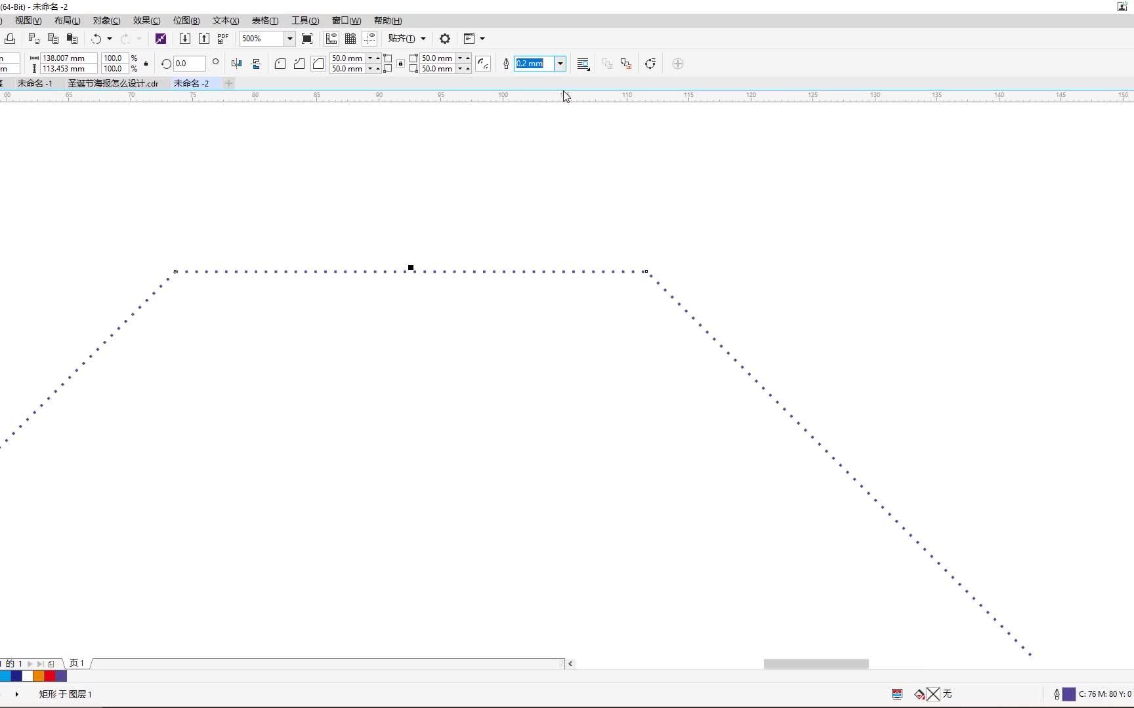Select the Scalloped corner type icon
Image resolution: width=1134 pixels, height=708 pixels.
tap(299, 64)
